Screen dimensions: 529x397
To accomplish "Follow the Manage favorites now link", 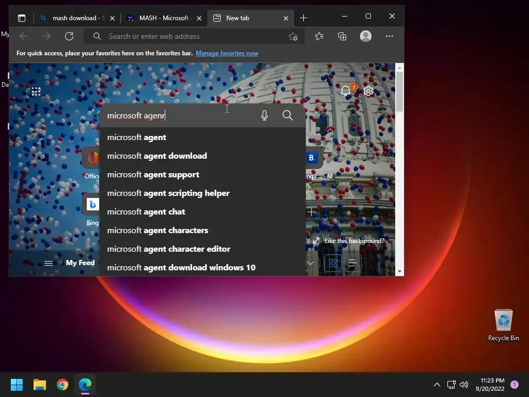I will coord(227,53).
